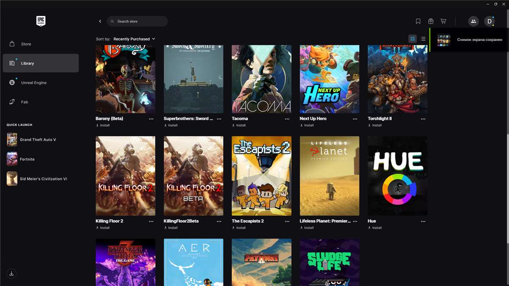The width and height of the screenshot is (509, 286).
Task: Install Superbrothers: Sword game
Action: tap(171, 125)
